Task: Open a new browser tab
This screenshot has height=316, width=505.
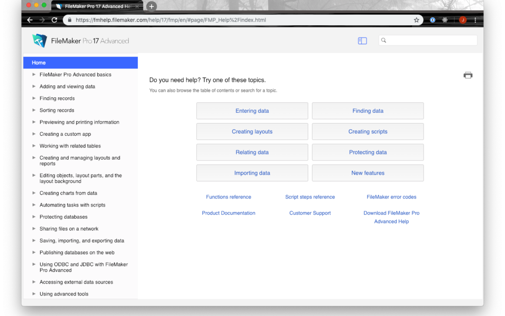Action: tap(151, 7)
